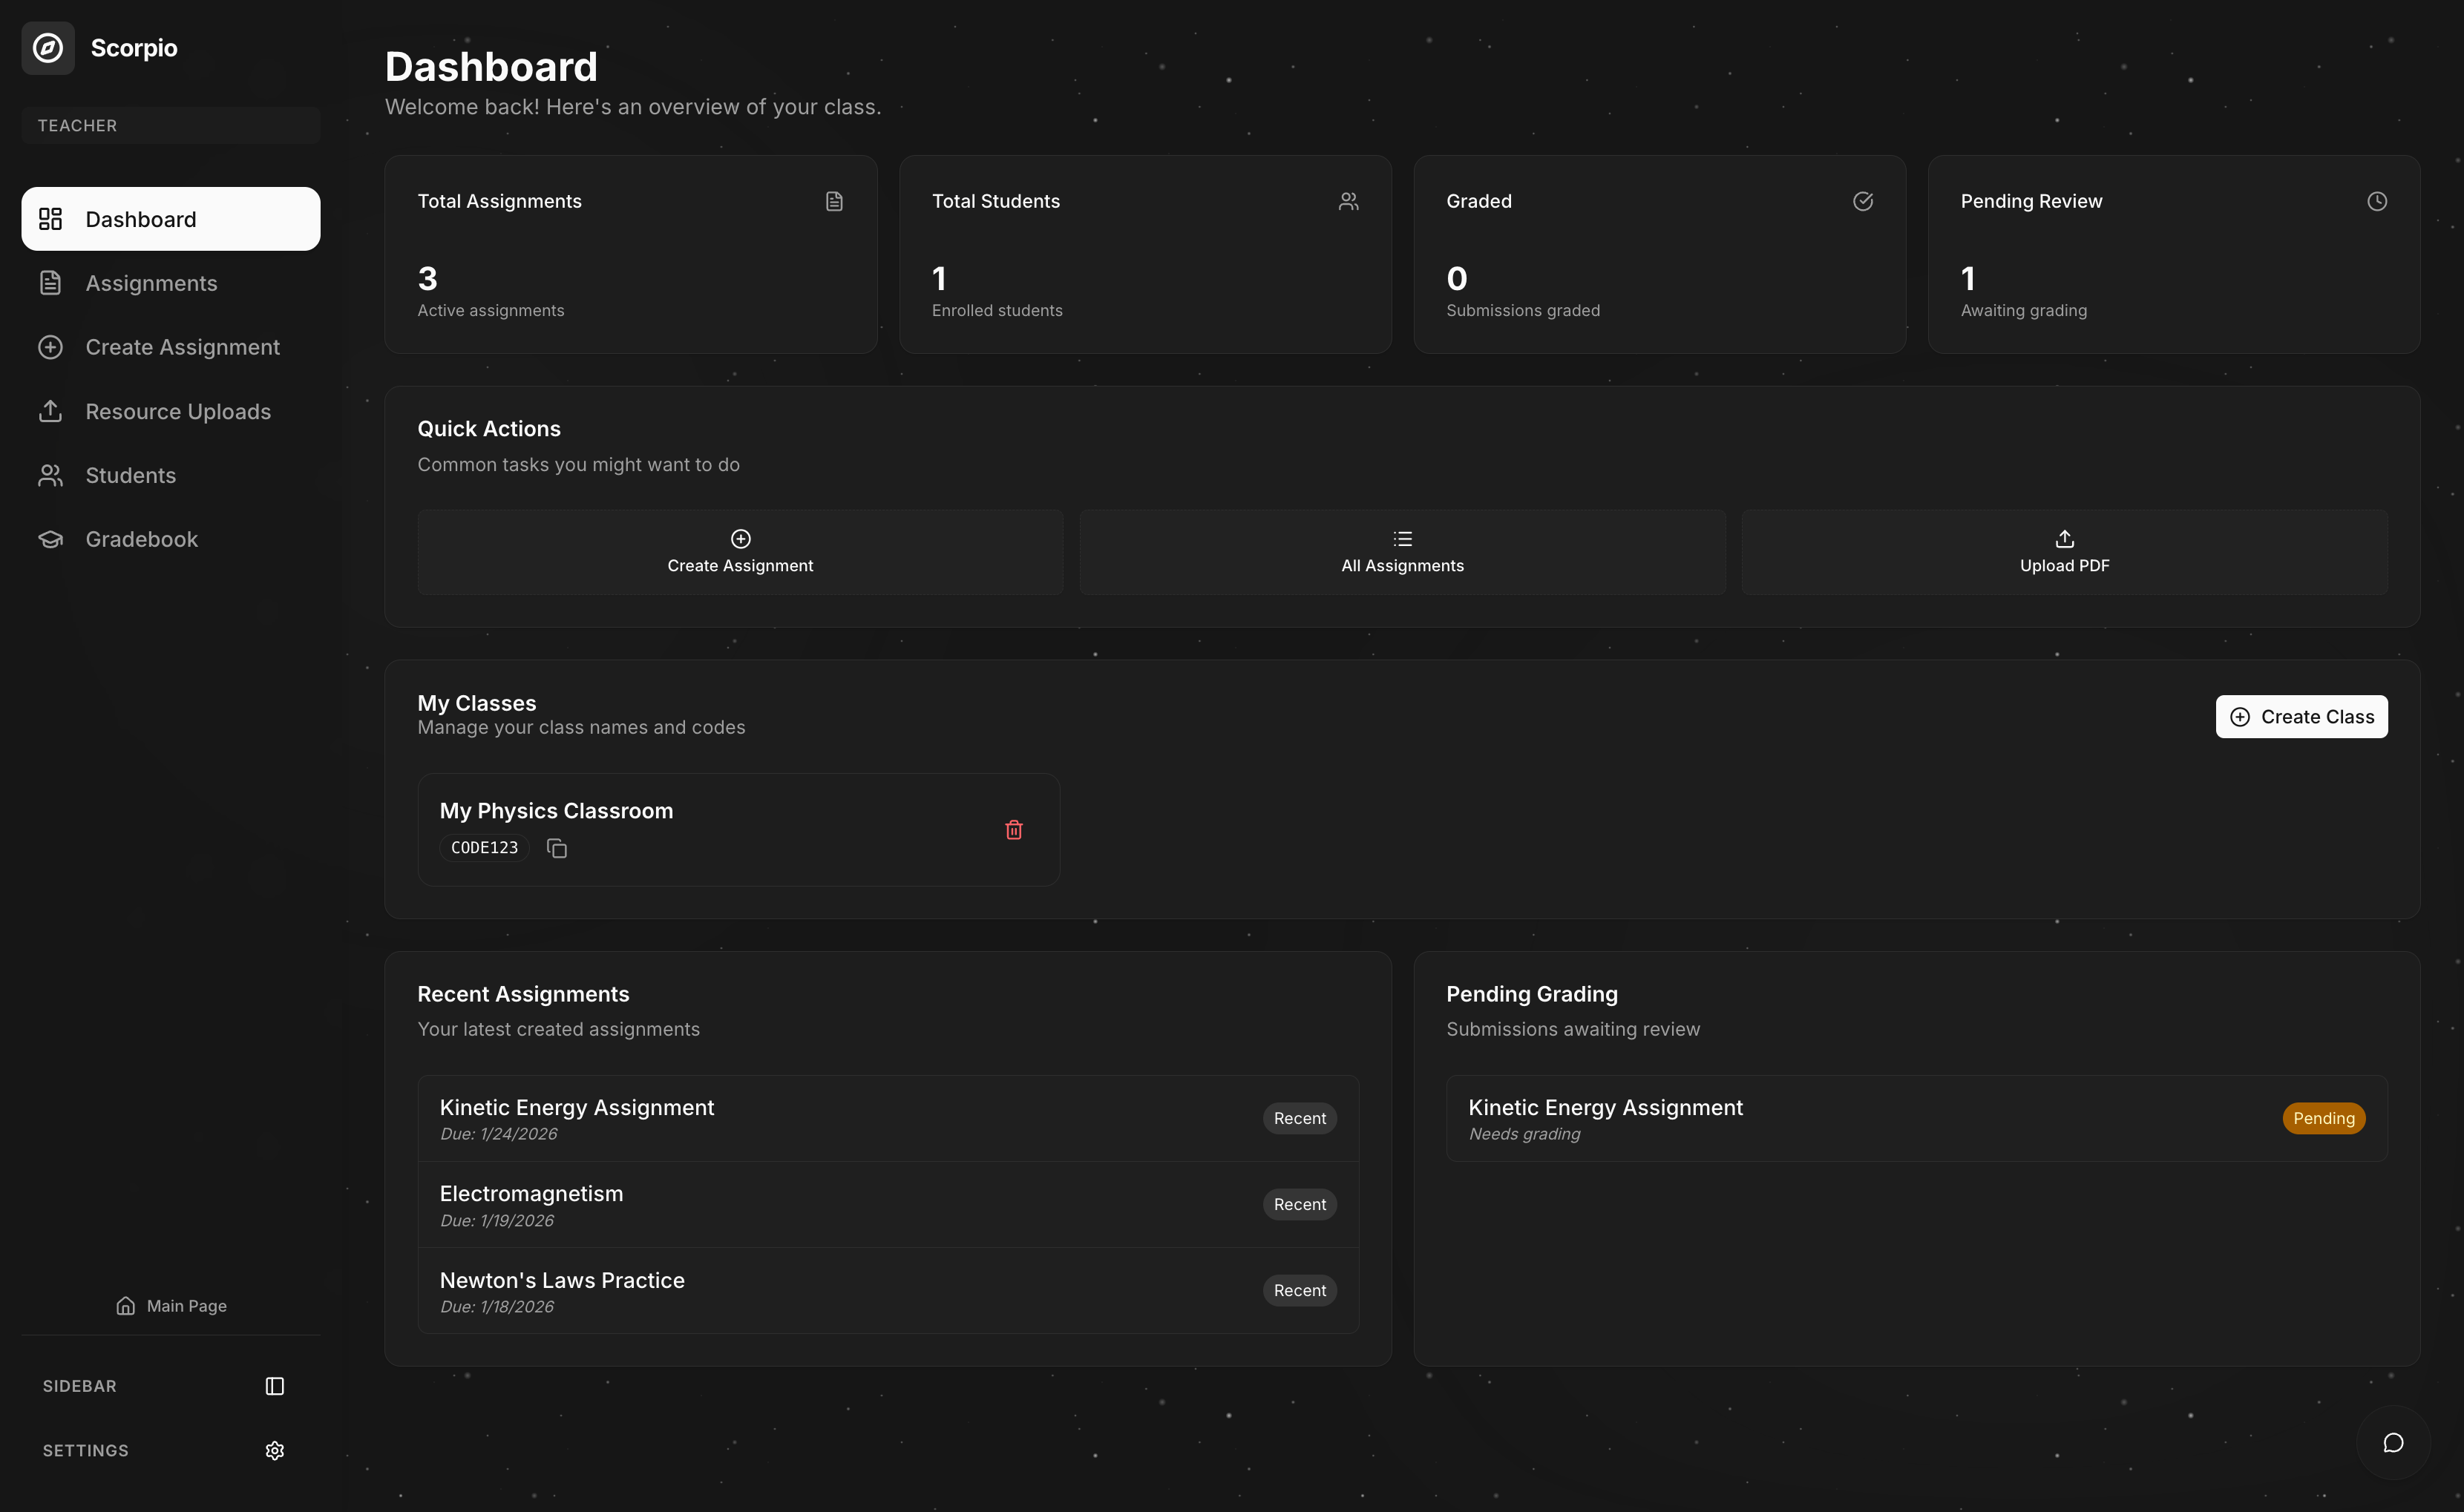Click the Total Assignments document icon
The width and height of the screenshot is (2464, 1512).
point(834,201)
